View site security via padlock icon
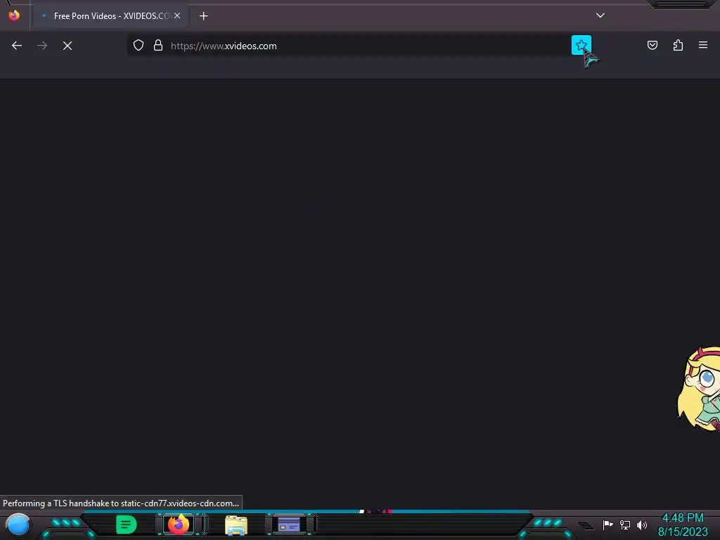Screen dimensions: 720x540 [158, 46]
